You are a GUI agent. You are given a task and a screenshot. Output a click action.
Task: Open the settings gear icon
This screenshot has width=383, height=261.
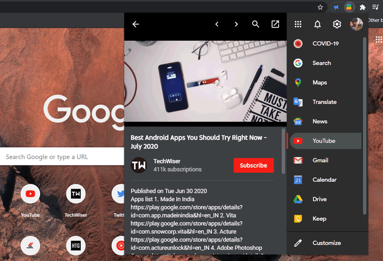(x=337, y=24)
